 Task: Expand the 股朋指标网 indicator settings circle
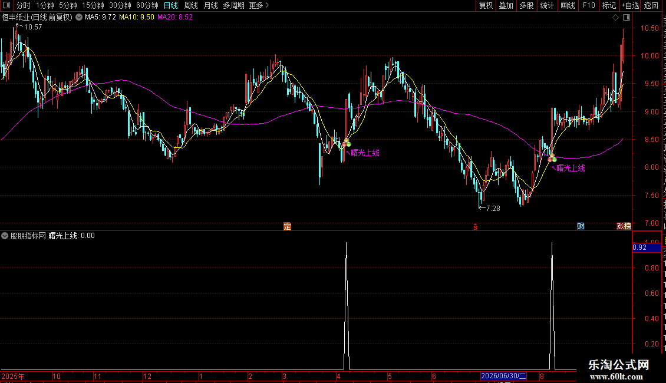click(x=5, y=236)
